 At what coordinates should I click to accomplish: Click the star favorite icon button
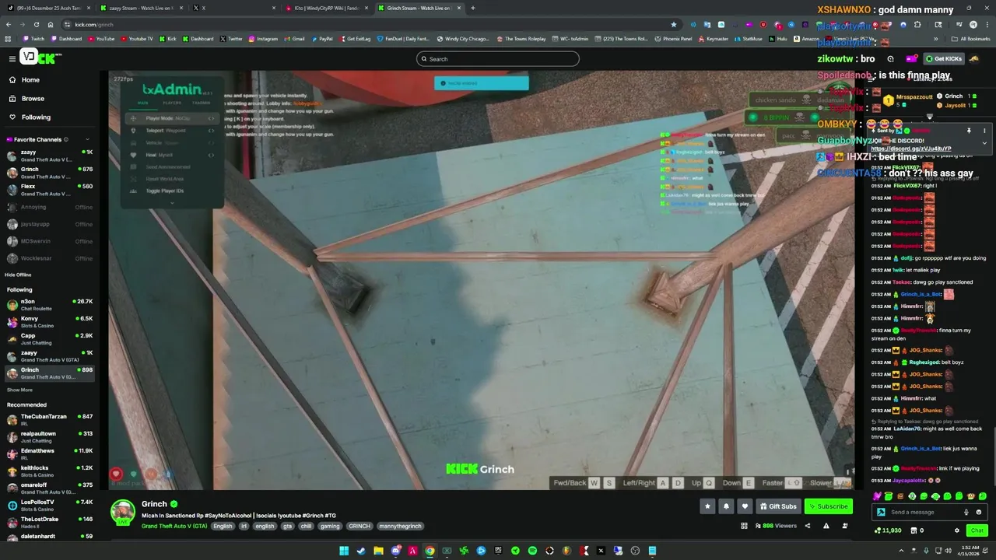point(707,506)
